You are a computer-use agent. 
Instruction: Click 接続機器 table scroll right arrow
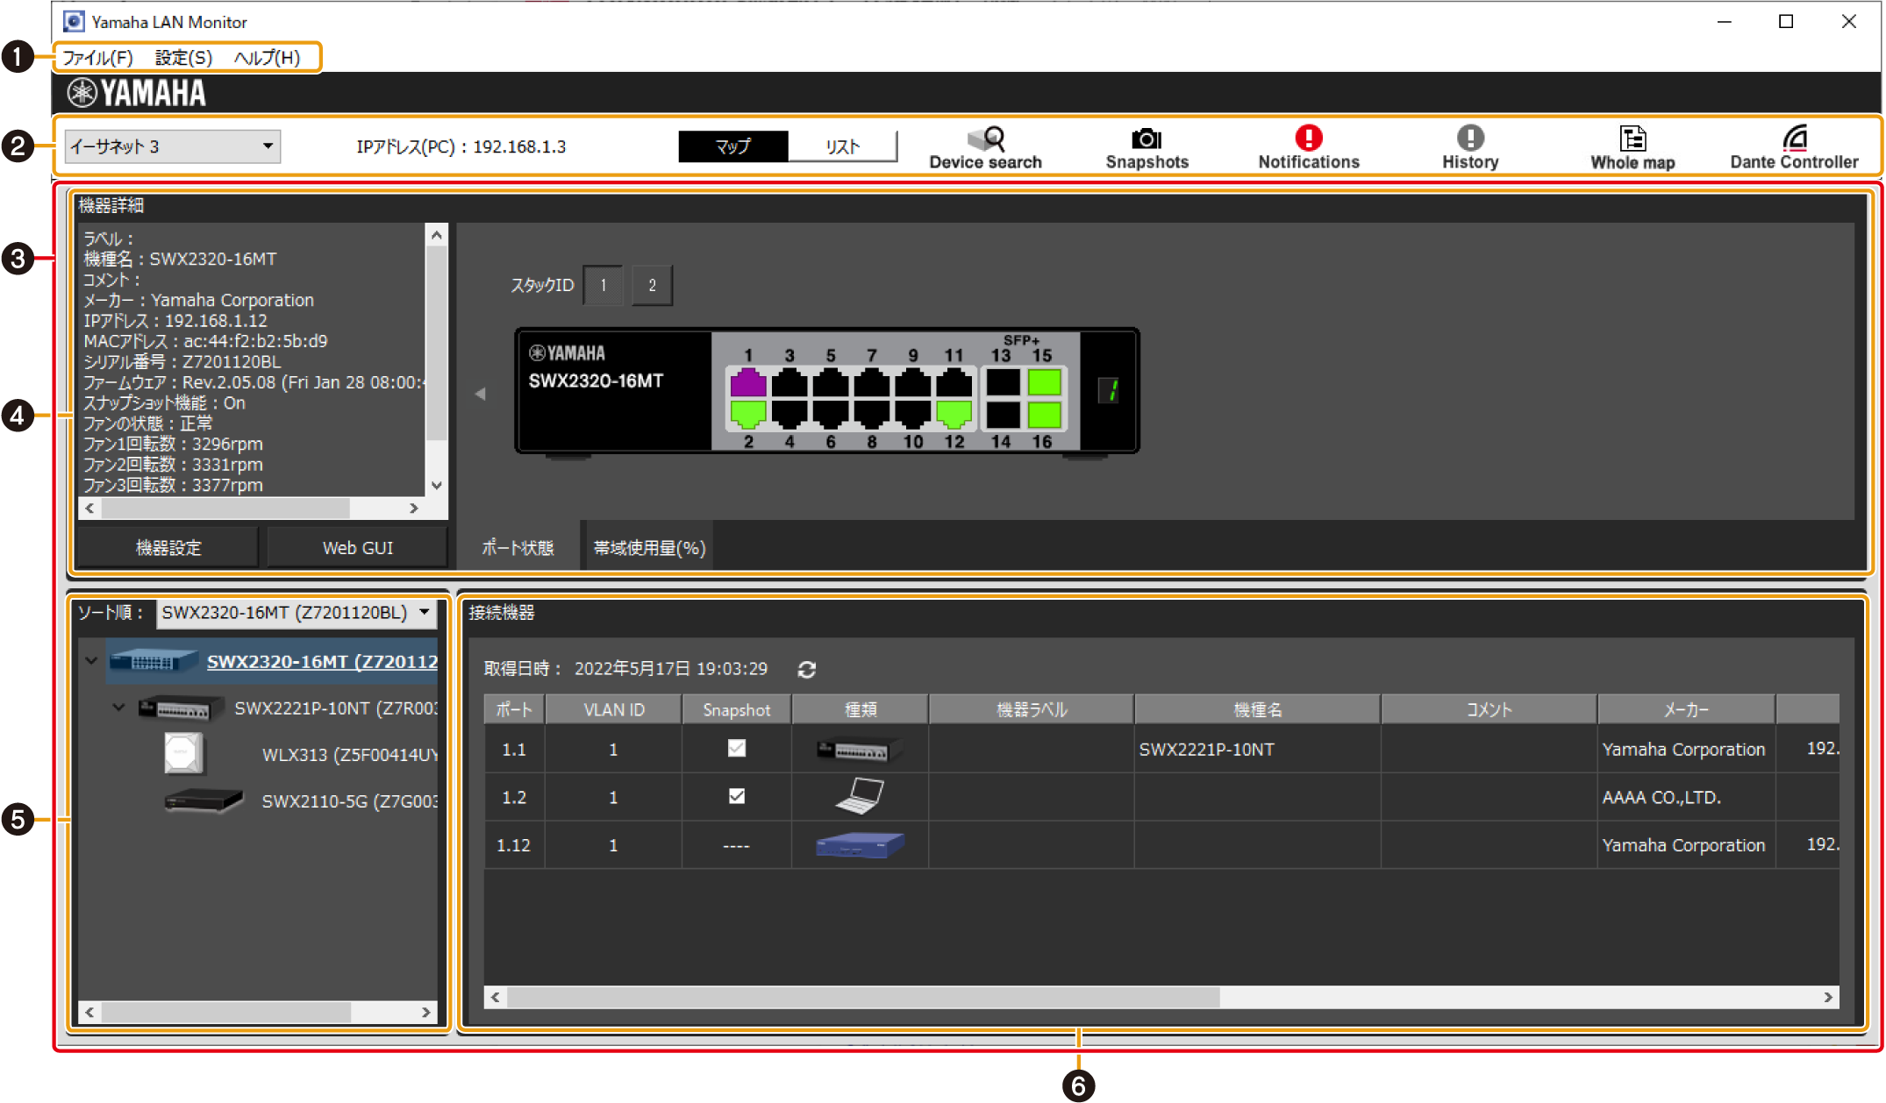(1828, 997)
